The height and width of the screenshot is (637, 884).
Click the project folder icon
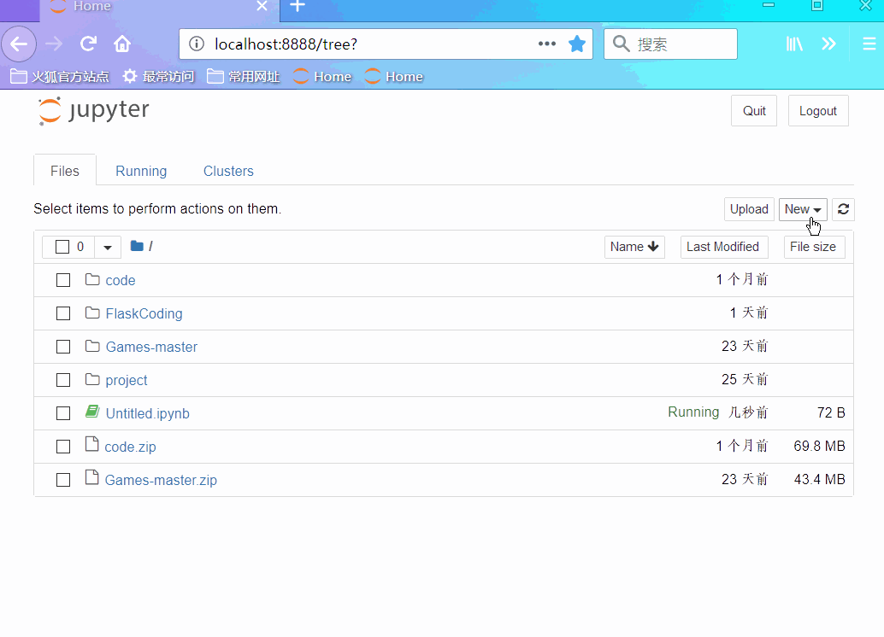[x=91, y=379]
